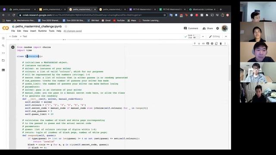The height and width of the screenshot is (155, 276).
Task: Open the Maps bookmark
Action: [x=132, y=21]
